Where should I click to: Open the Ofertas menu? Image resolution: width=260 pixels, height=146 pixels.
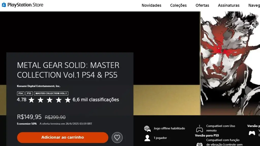[202, 5]
